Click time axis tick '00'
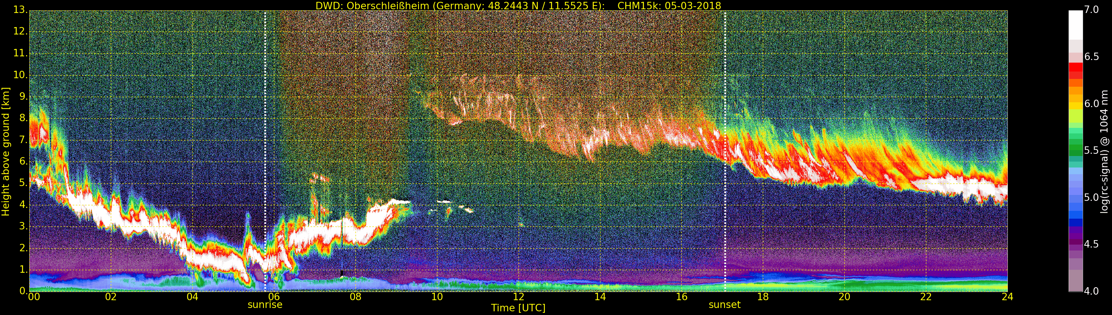Screen dimensions: 1112x315 (x=34, y=297)
